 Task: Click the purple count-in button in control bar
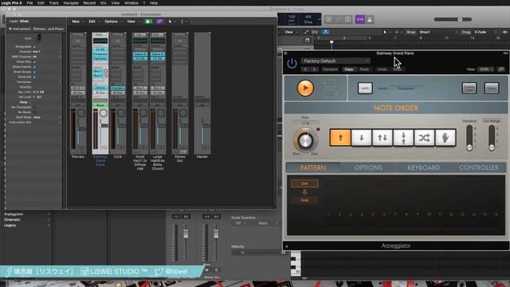pyautogui.click(x=359, y=19)
